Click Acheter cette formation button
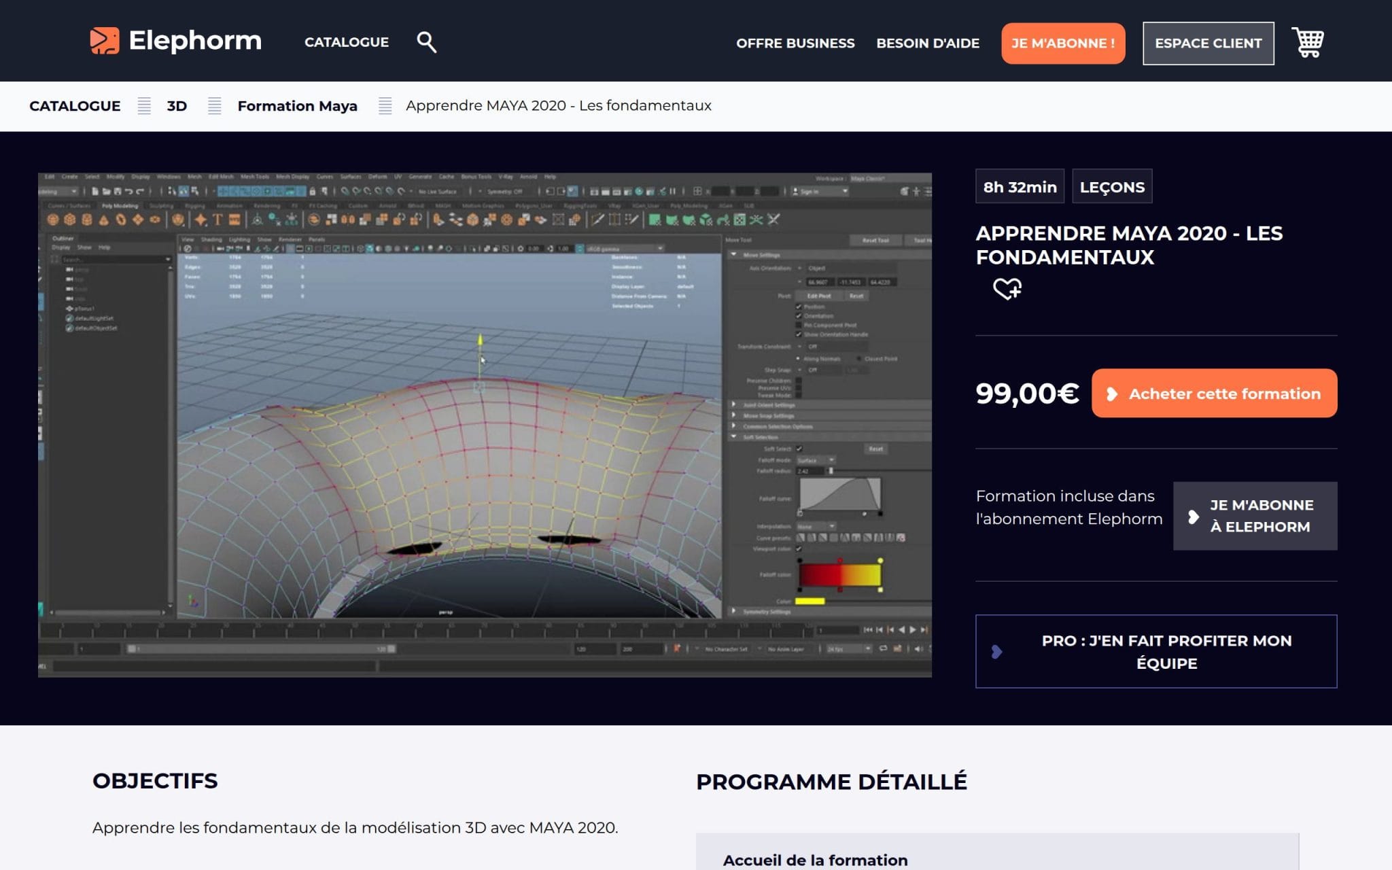The width and height of the screenshot is (1392, 870). point(1214,393)
